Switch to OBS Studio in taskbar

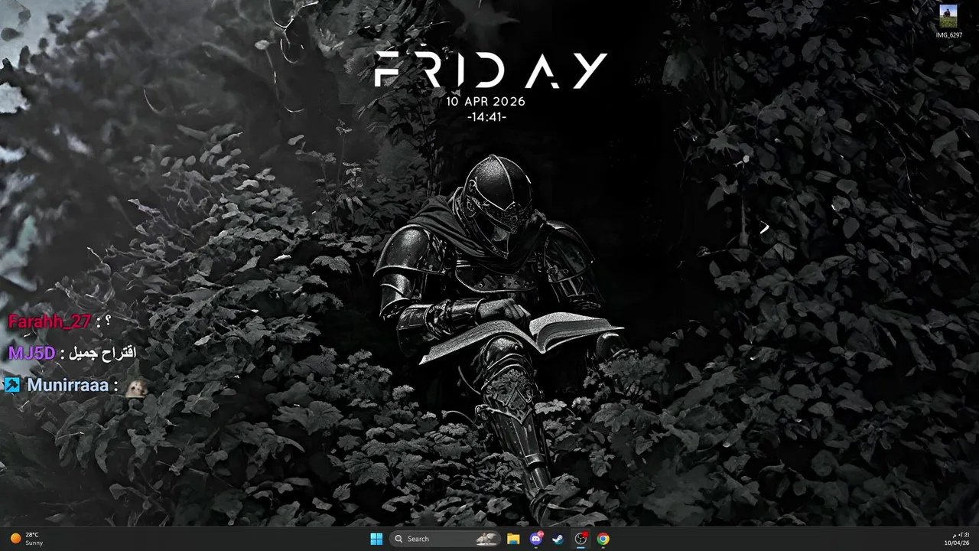(581, 539)
